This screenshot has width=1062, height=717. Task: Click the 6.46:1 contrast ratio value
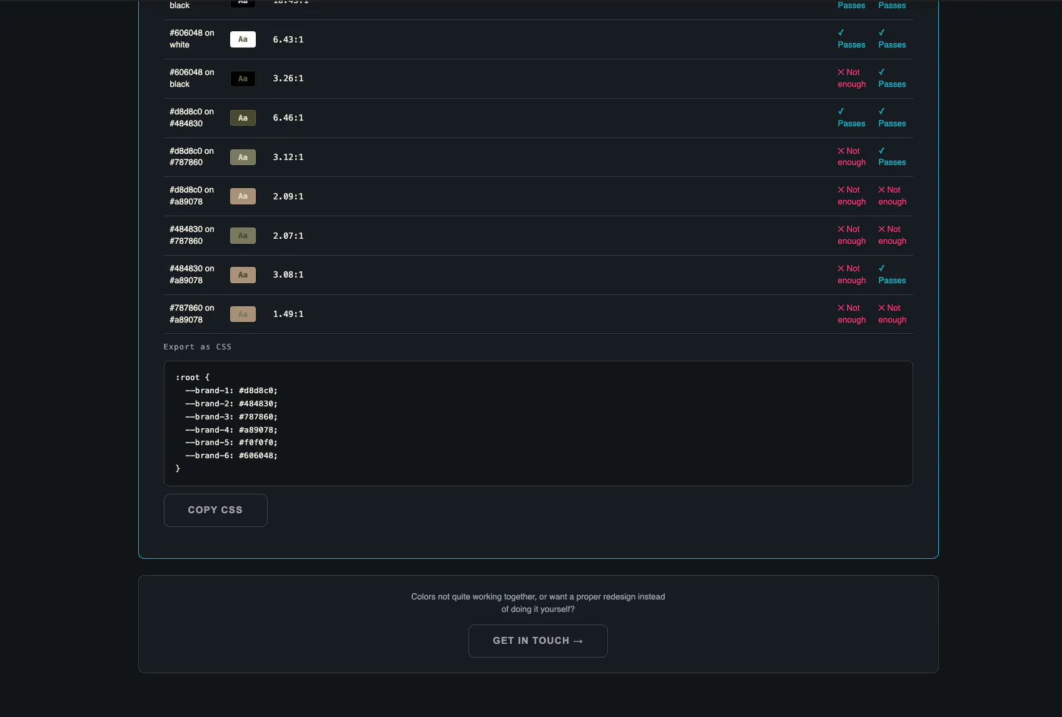tap(288, 118)
